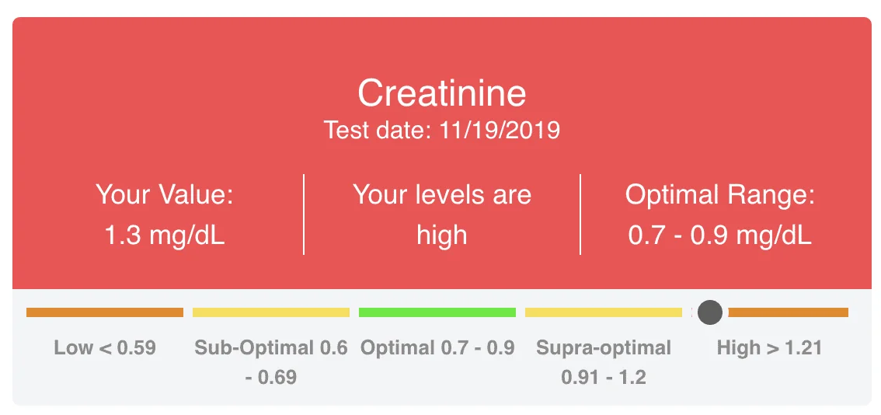Click the divider left of Optimal Range
881x415 pixels.
580,214
